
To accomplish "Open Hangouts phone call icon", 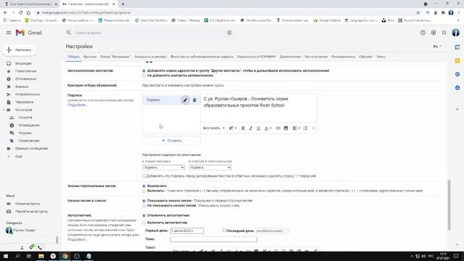I will pos(40,247).
